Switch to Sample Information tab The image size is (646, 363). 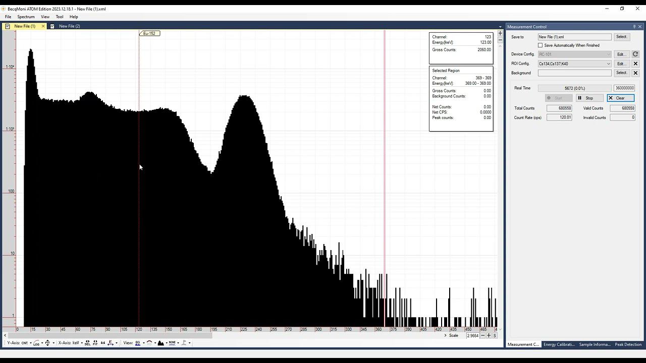coord(595,345)
